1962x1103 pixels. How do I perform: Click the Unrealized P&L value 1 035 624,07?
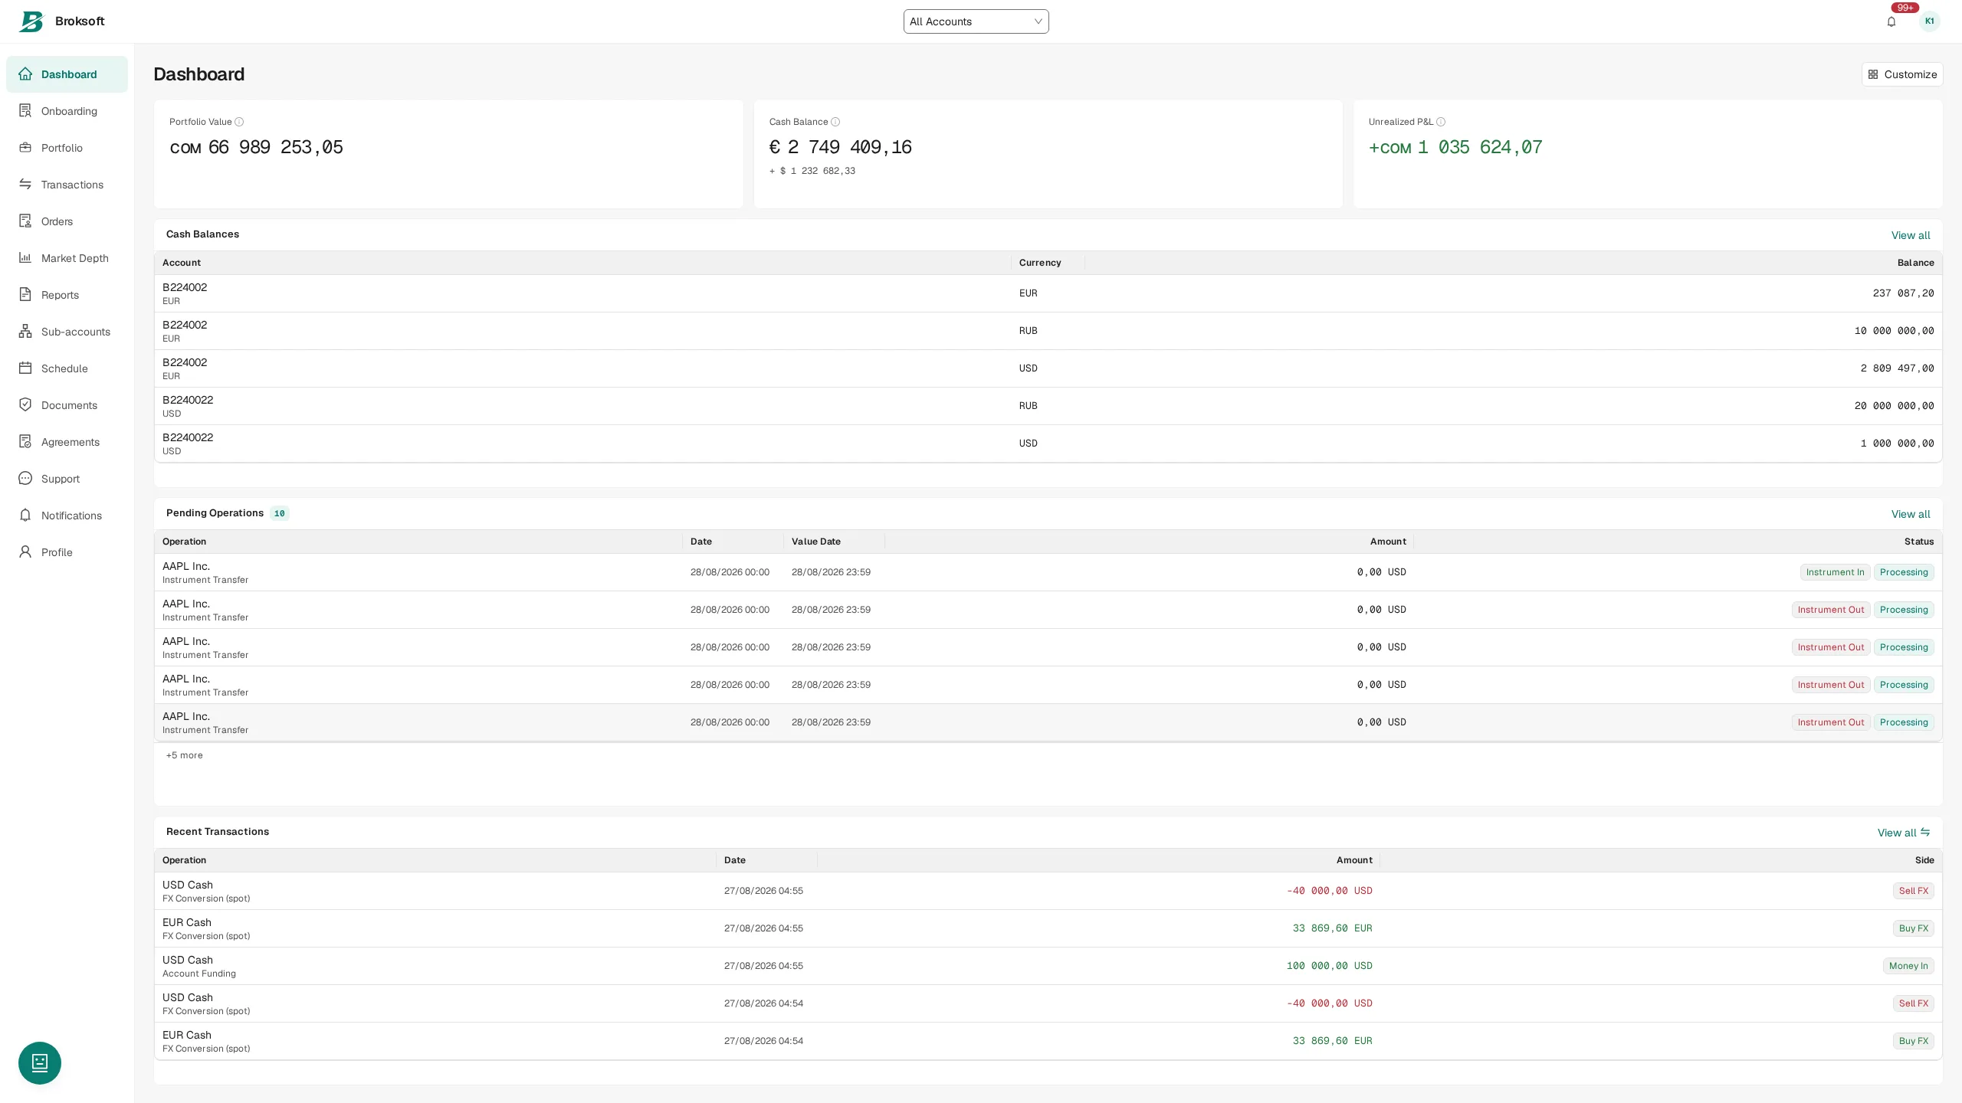[1455, 147]
